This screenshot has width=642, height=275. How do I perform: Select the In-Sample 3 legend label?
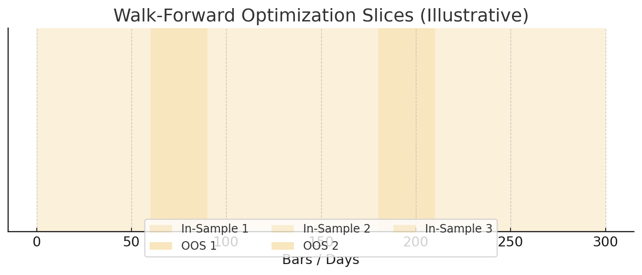(458, 229)
